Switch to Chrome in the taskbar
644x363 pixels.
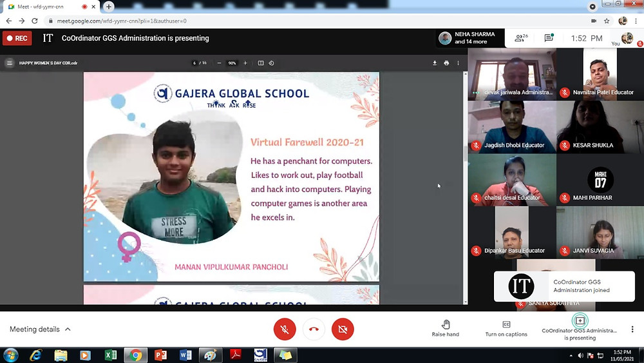pyautogui.click(x=135, y=355)
